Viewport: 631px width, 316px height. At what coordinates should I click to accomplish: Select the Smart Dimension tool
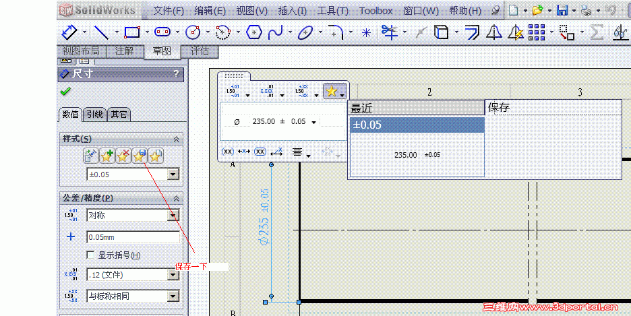(x=68, y=32)
